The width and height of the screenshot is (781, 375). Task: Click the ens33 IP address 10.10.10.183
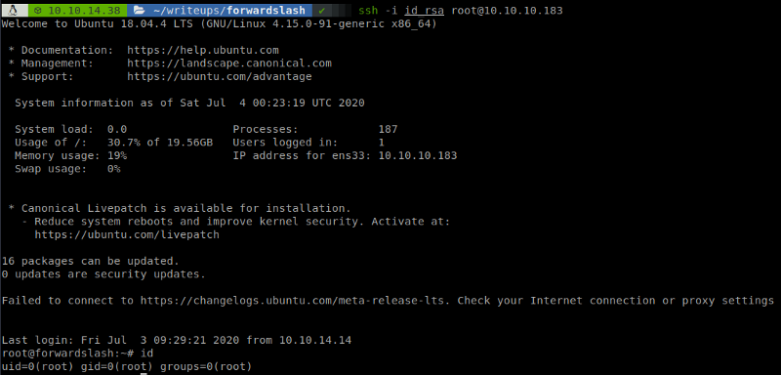pyautogui.click(x=418, y=155)
